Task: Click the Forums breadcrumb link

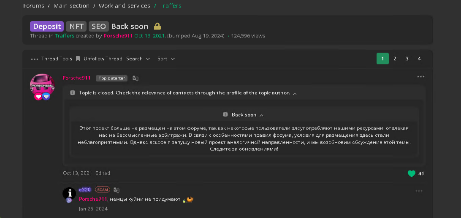Action: tap(34, 6)
